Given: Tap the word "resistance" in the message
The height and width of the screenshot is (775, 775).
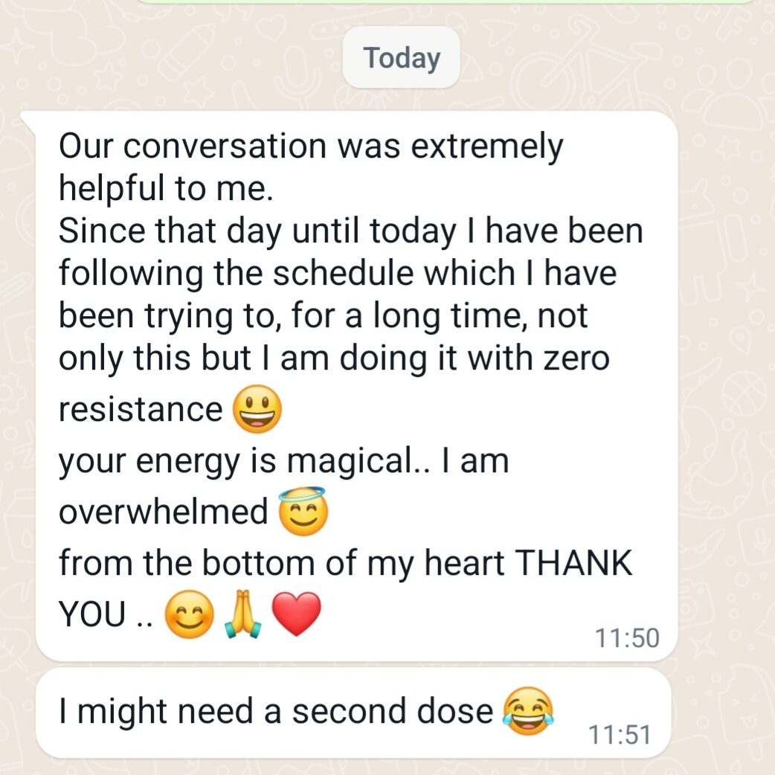Looking at the screenshot, I should [141, 411].
